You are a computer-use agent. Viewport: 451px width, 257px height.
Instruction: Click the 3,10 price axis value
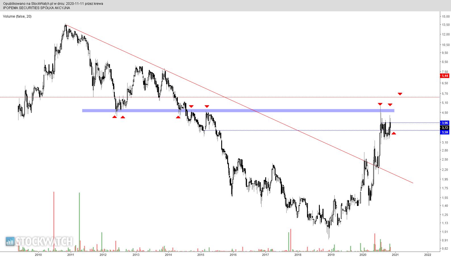point(446,142)
